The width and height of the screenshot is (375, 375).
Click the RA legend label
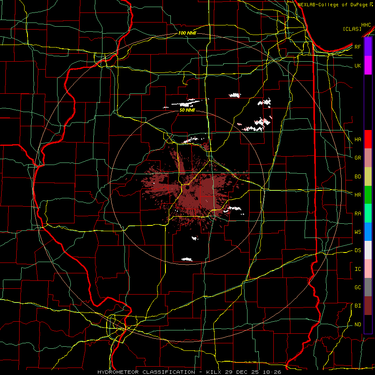[358, 214]
